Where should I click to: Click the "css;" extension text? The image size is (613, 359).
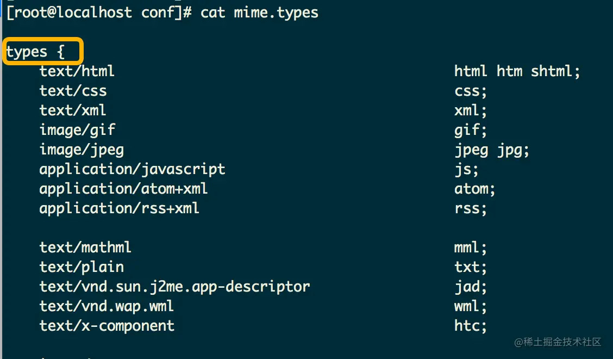coord(470,91)
